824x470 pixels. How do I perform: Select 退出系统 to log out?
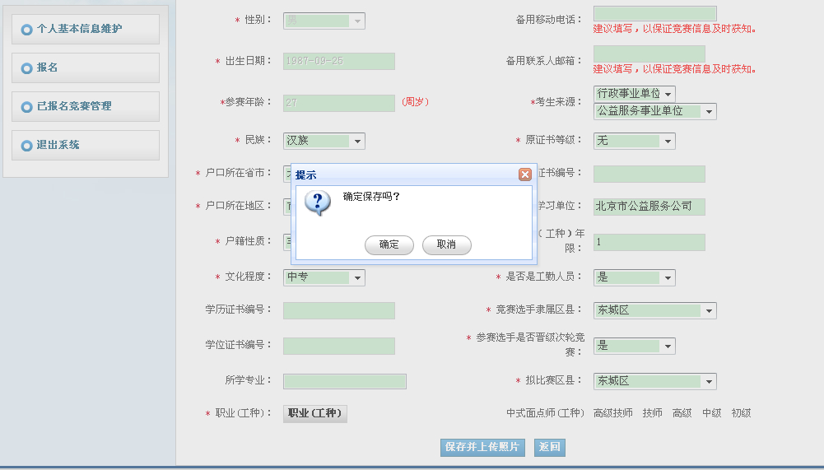pyautogui.click(x=86, y=145)
